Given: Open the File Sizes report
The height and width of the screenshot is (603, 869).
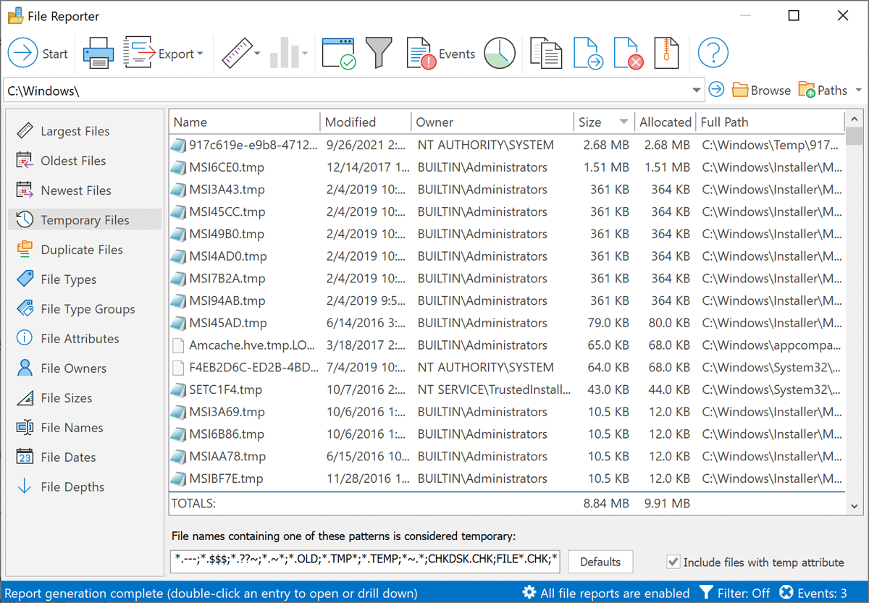Looking at the screenshot, I should 85,398.
